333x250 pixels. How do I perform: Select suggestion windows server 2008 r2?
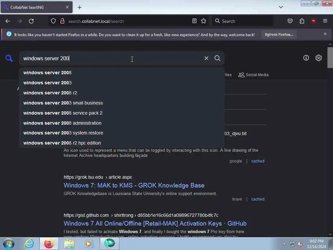pos(122,93)
